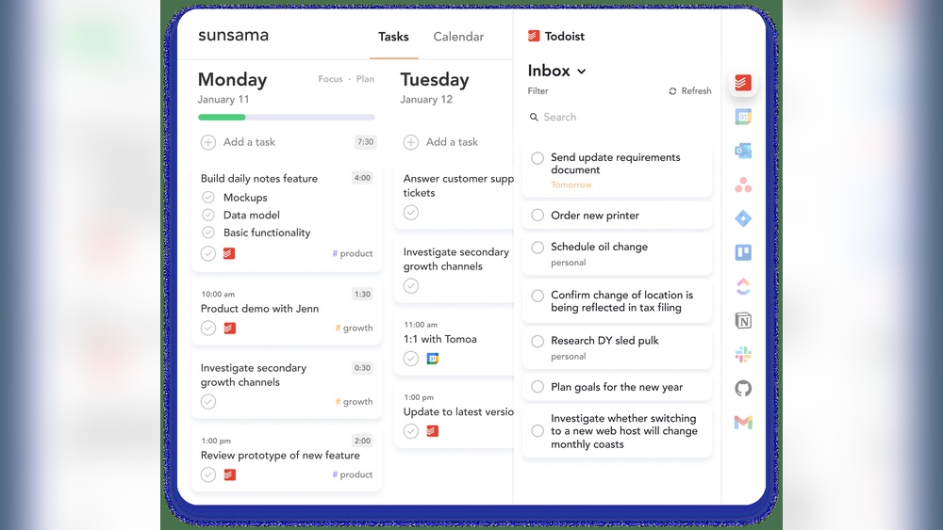Click the Refresh button text
The width and height of the screenshot is (943, 530).
coord(697,91)
